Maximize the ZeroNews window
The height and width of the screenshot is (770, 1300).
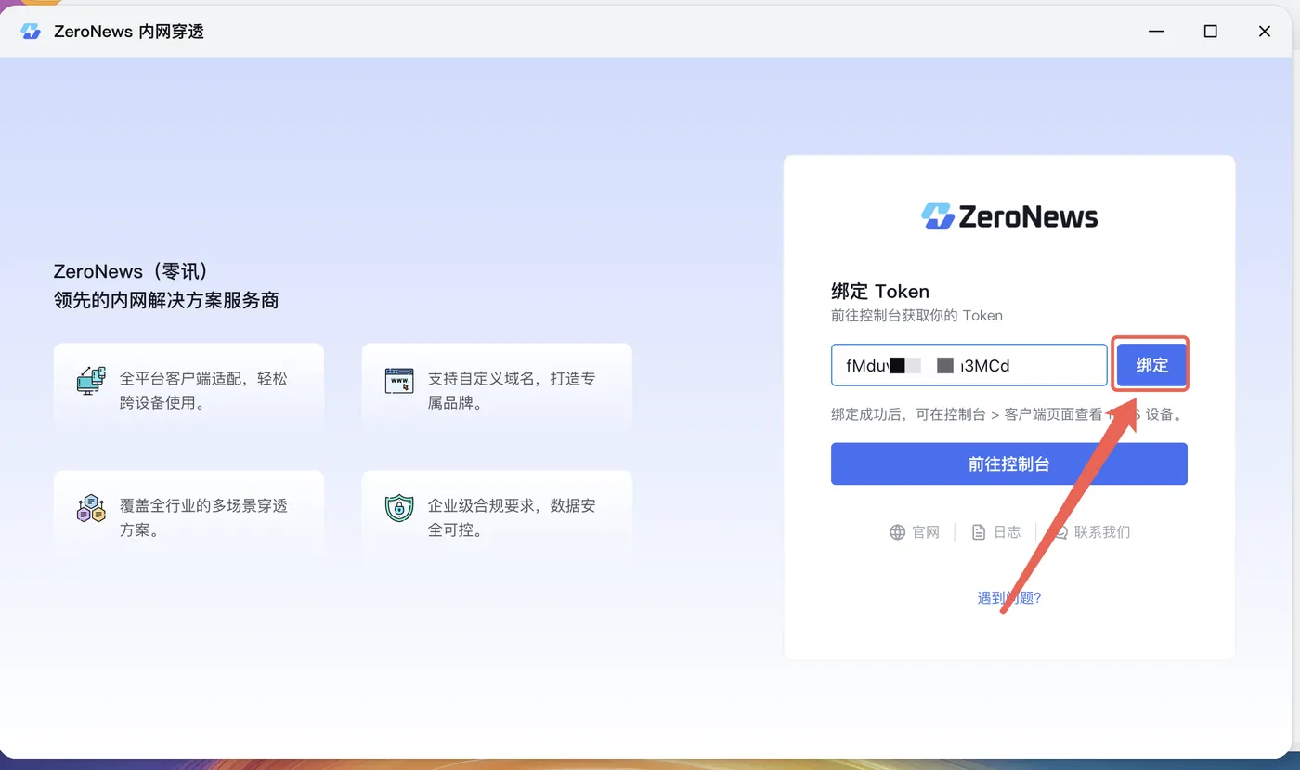click(x=1210, y=32)
